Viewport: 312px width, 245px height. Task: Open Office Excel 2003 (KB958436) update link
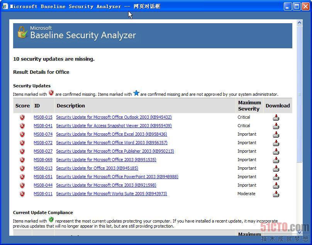(x=112, y=134)
